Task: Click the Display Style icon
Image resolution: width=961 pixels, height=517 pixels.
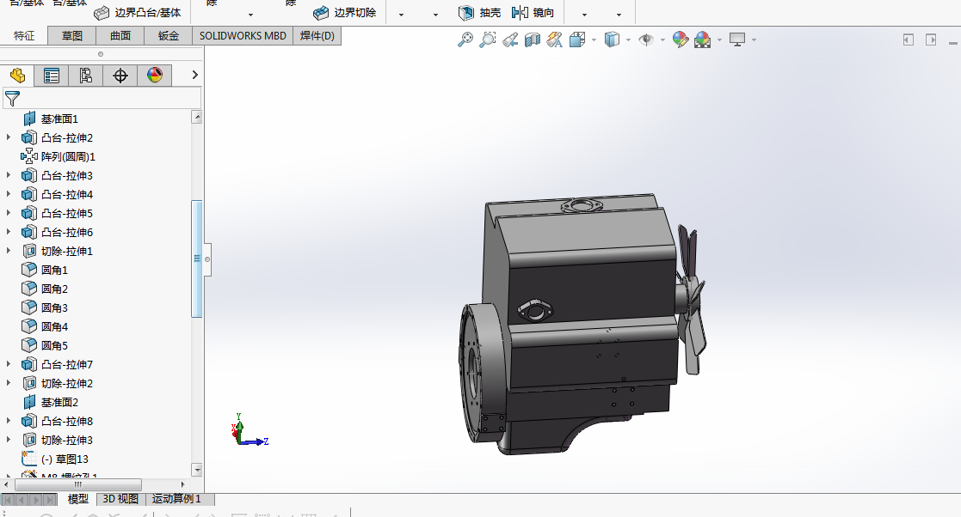Action: (x=612, y=40)
